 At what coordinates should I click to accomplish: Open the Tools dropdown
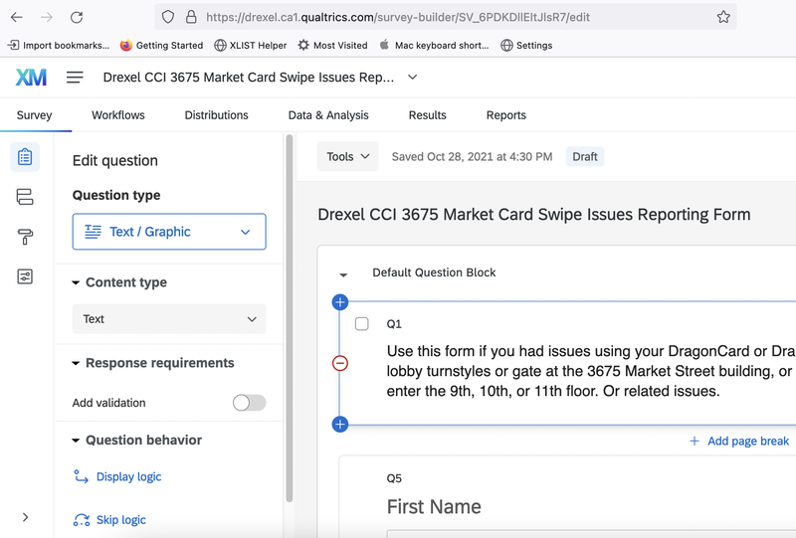point(347,156)
